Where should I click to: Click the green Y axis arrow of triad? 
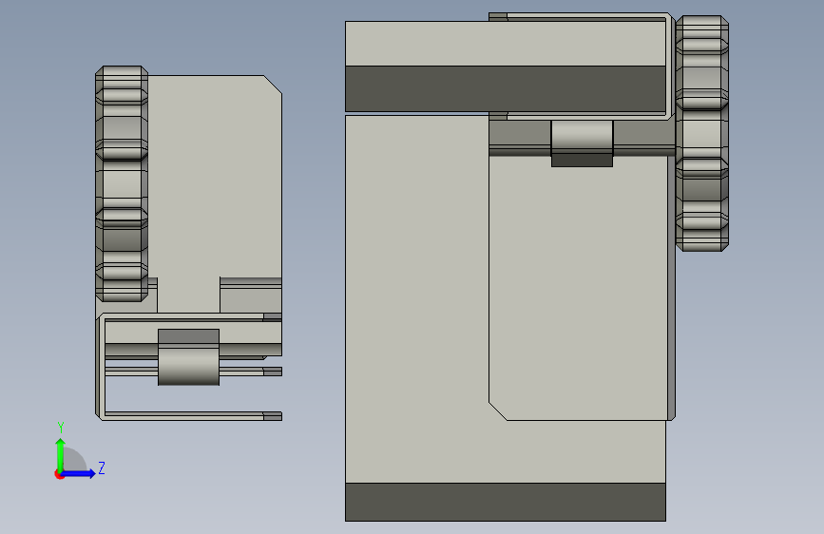click(x=61, y=455)
